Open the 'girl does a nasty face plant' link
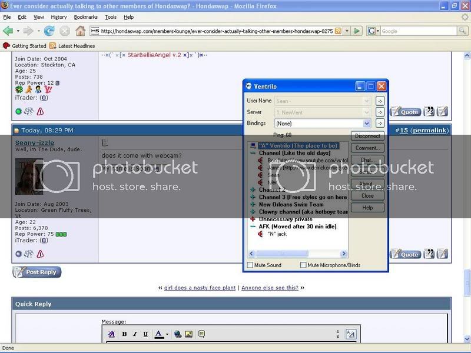 [200, 288]
